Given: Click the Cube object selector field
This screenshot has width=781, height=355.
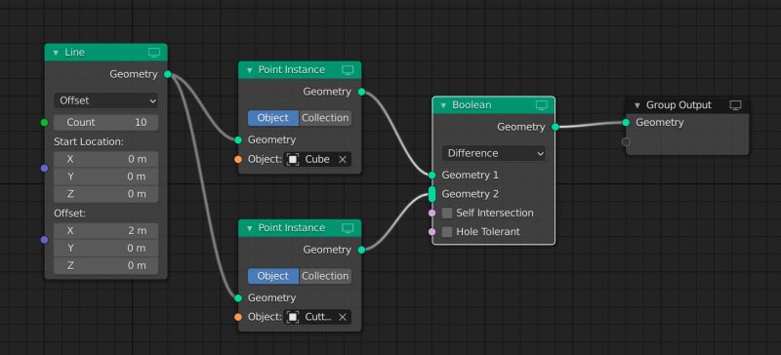Looking at the screenshot, I should pyautogui.click(x=318, y=159).
